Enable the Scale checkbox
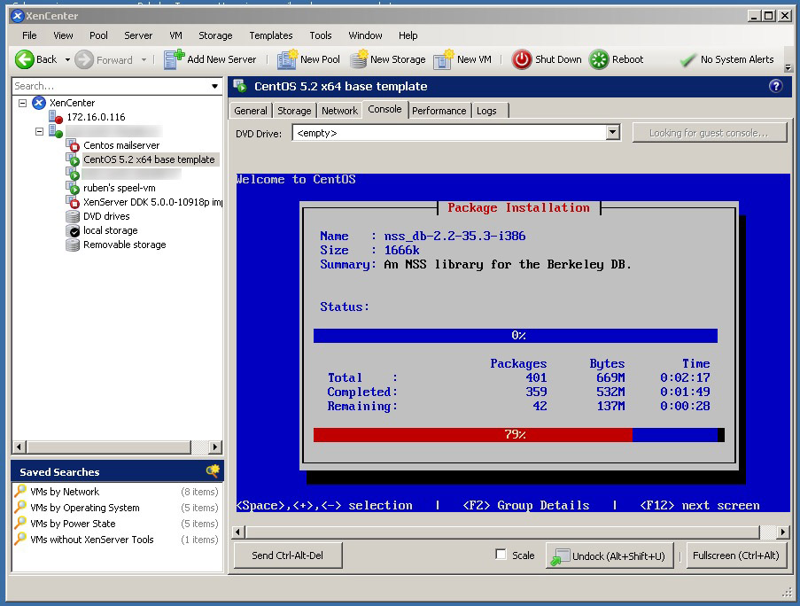The height and width of the screenshot is (606, 800). point(501,555)
